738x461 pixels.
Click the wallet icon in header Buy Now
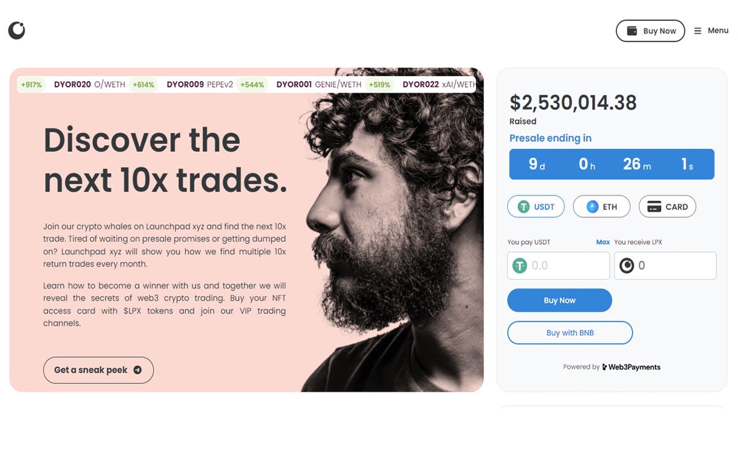pos(632,31)
